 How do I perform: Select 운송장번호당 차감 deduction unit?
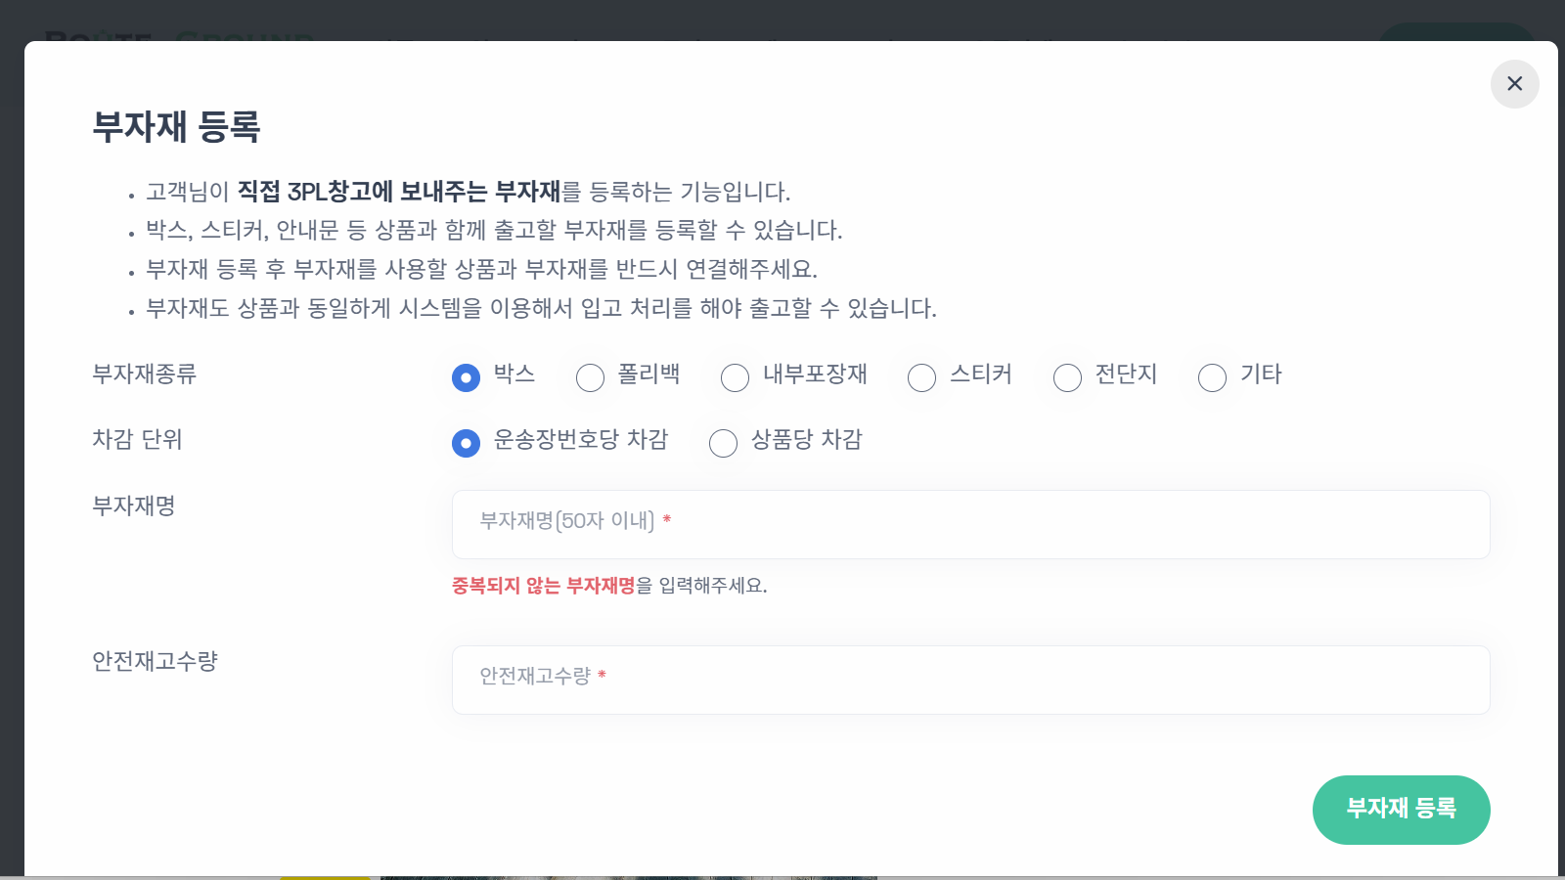pos(465,443)
